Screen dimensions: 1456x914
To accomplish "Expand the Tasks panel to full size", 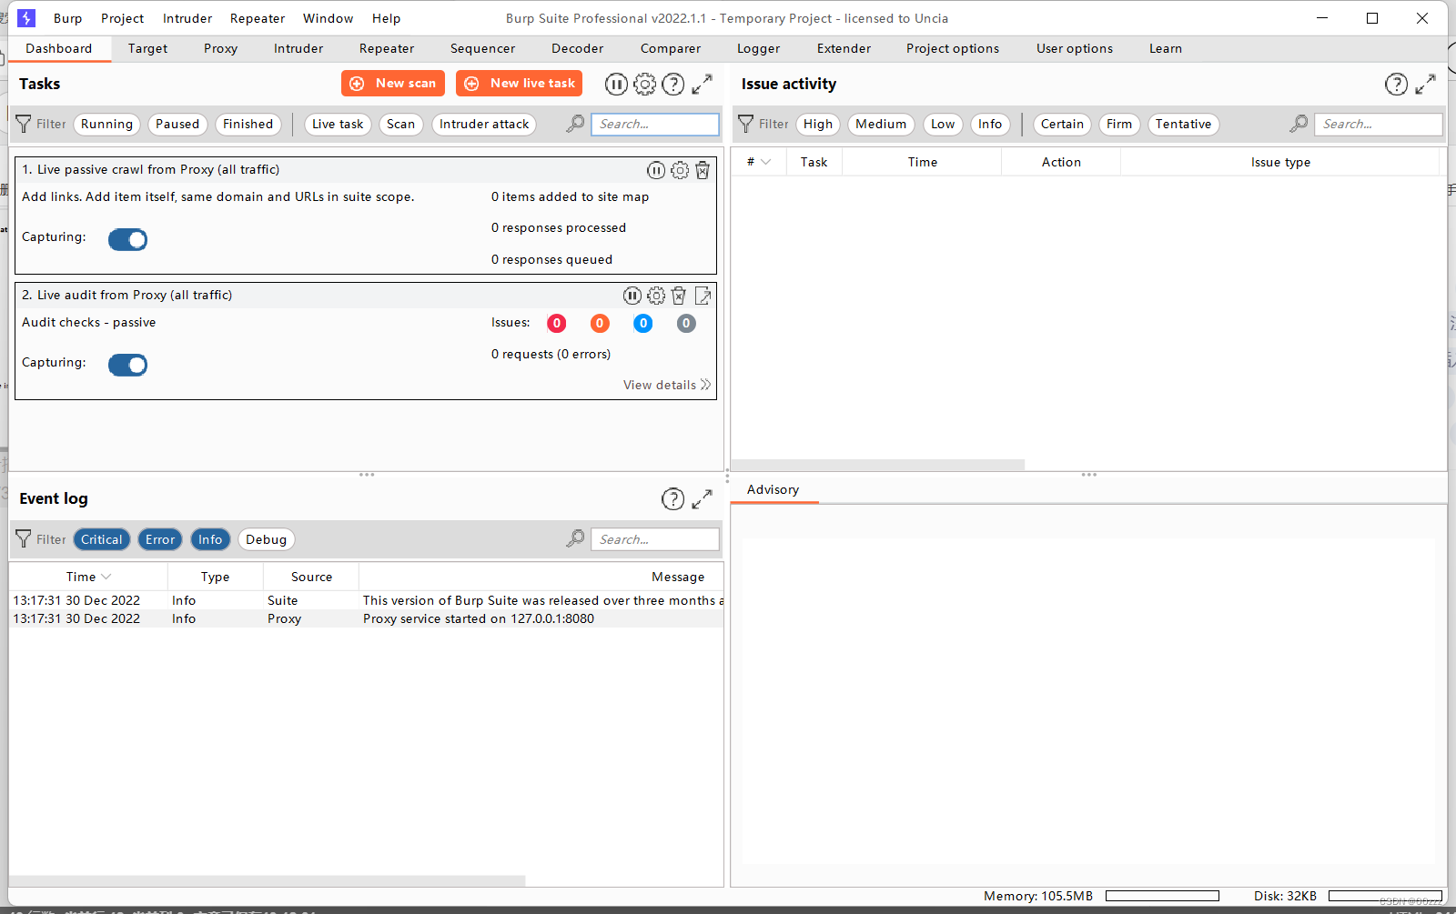I will point(702,84).
